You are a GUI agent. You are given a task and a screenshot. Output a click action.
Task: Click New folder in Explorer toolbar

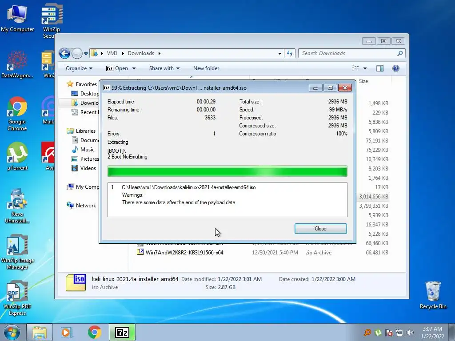point(206,68)
